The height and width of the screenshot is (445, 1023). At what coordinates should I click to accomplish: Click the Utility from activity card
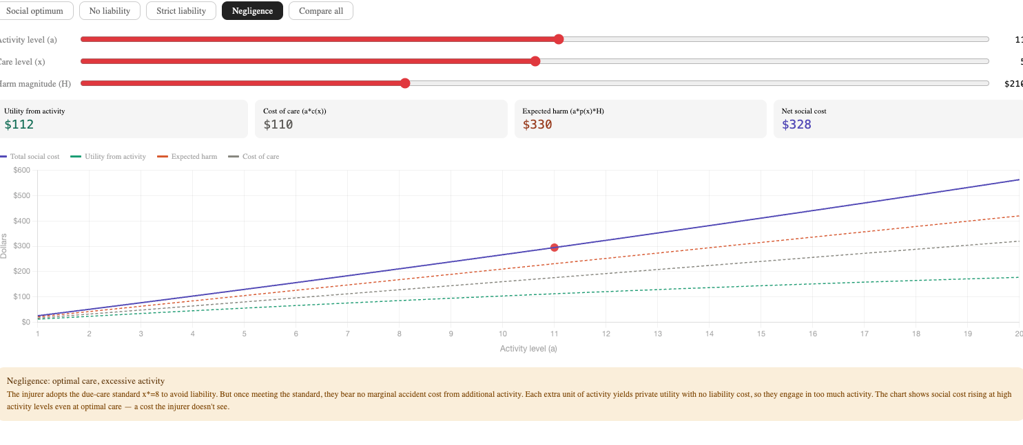click(x=123, y=119)
